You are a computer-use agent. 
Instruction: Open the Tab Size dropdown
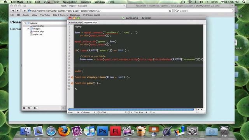coord(142,112)
